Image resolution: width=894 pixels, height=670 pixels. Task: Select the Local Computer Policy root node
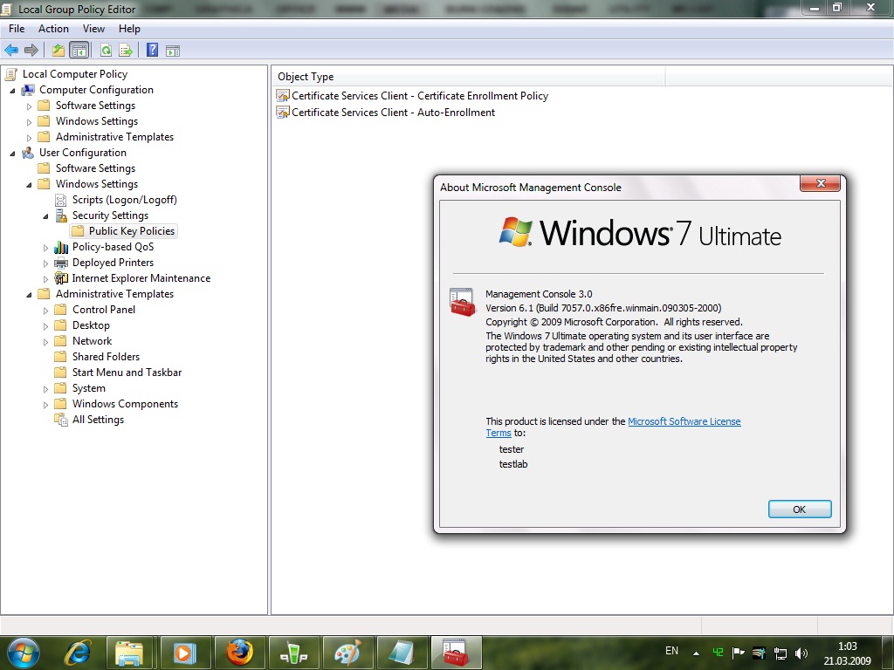point(75,74)
